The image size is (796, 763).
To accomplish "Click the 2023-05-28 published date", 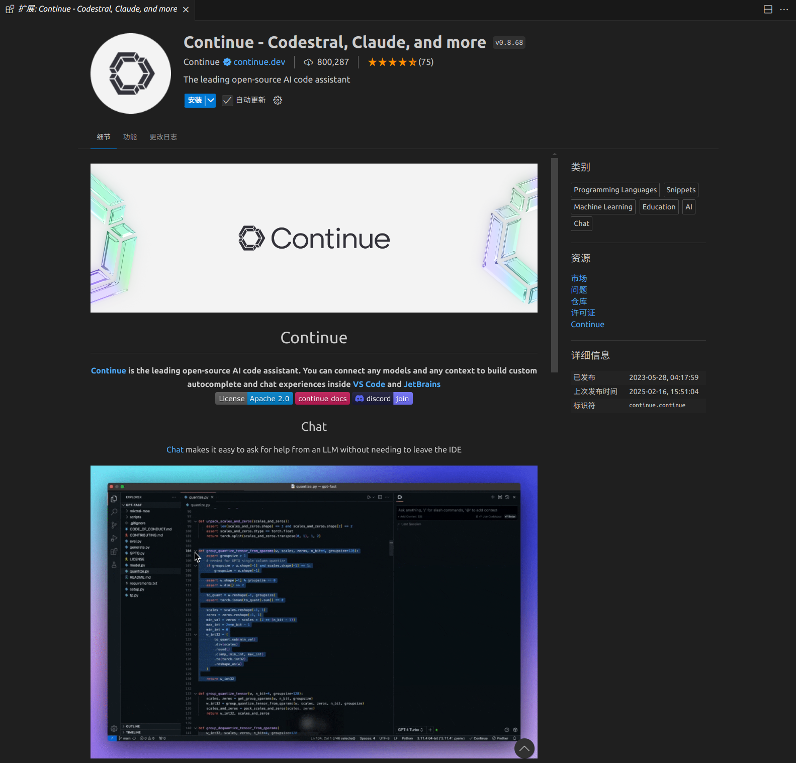I will (x=663, y=377).
